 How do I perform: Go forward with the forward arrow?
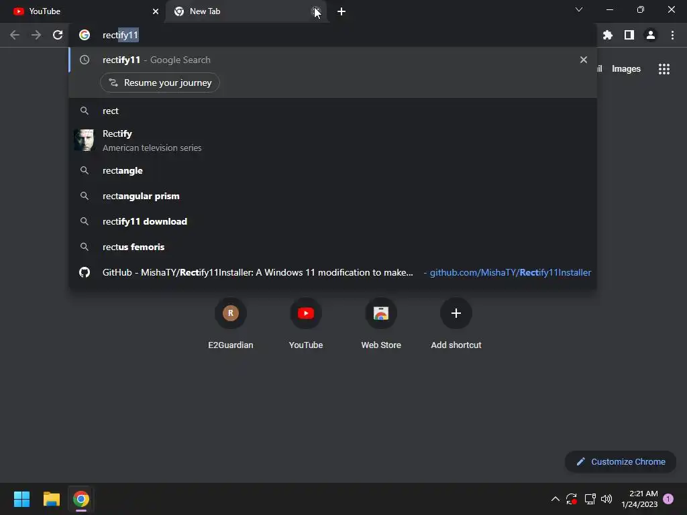(x=36, y=35)
